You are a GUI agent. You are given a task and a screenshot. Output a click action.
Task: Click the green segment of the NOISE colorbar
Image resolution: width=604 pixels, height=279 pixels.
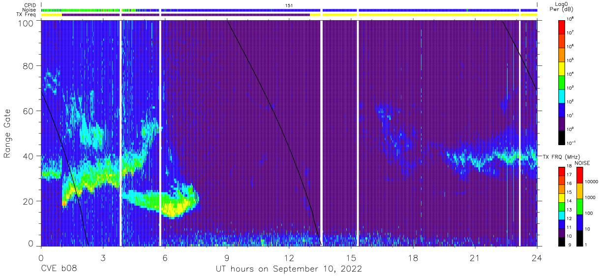click(x=580, y=206)
